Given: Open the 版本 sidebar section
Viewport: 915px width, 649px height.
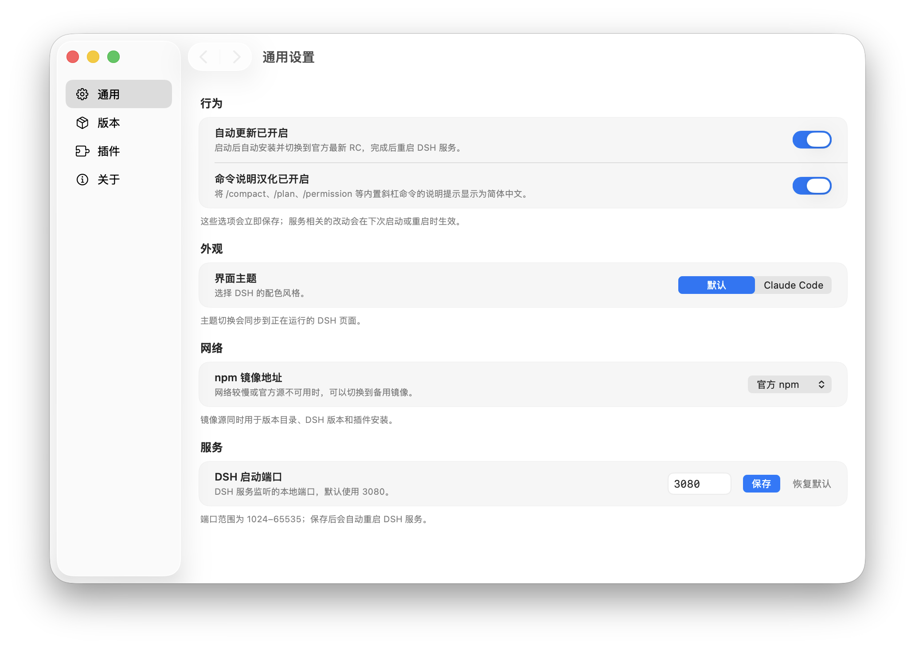Looking at the screenshot, I should (x=119, y=123).
